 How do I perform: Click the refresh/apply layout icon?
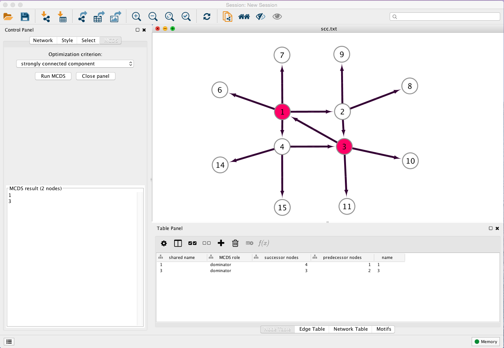(x=207, y=17)
